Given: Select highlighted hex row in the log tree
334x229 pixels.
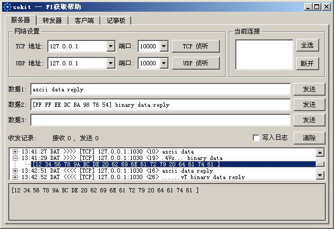Looking at the screenshot, I should [x=174, y=164].
